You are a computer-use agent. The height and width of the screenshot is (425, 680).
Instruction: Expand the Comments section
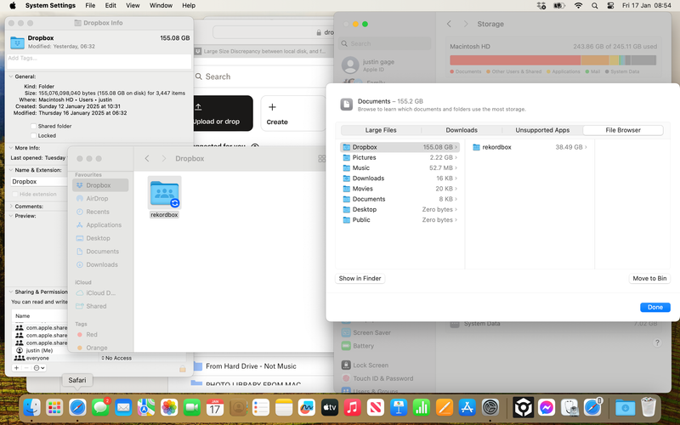[10, 206]
